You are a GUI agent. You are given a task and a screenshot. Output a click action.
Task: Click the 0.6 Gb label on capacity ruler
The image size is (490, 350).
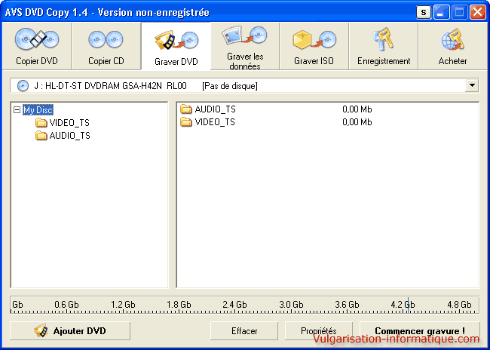66,304
